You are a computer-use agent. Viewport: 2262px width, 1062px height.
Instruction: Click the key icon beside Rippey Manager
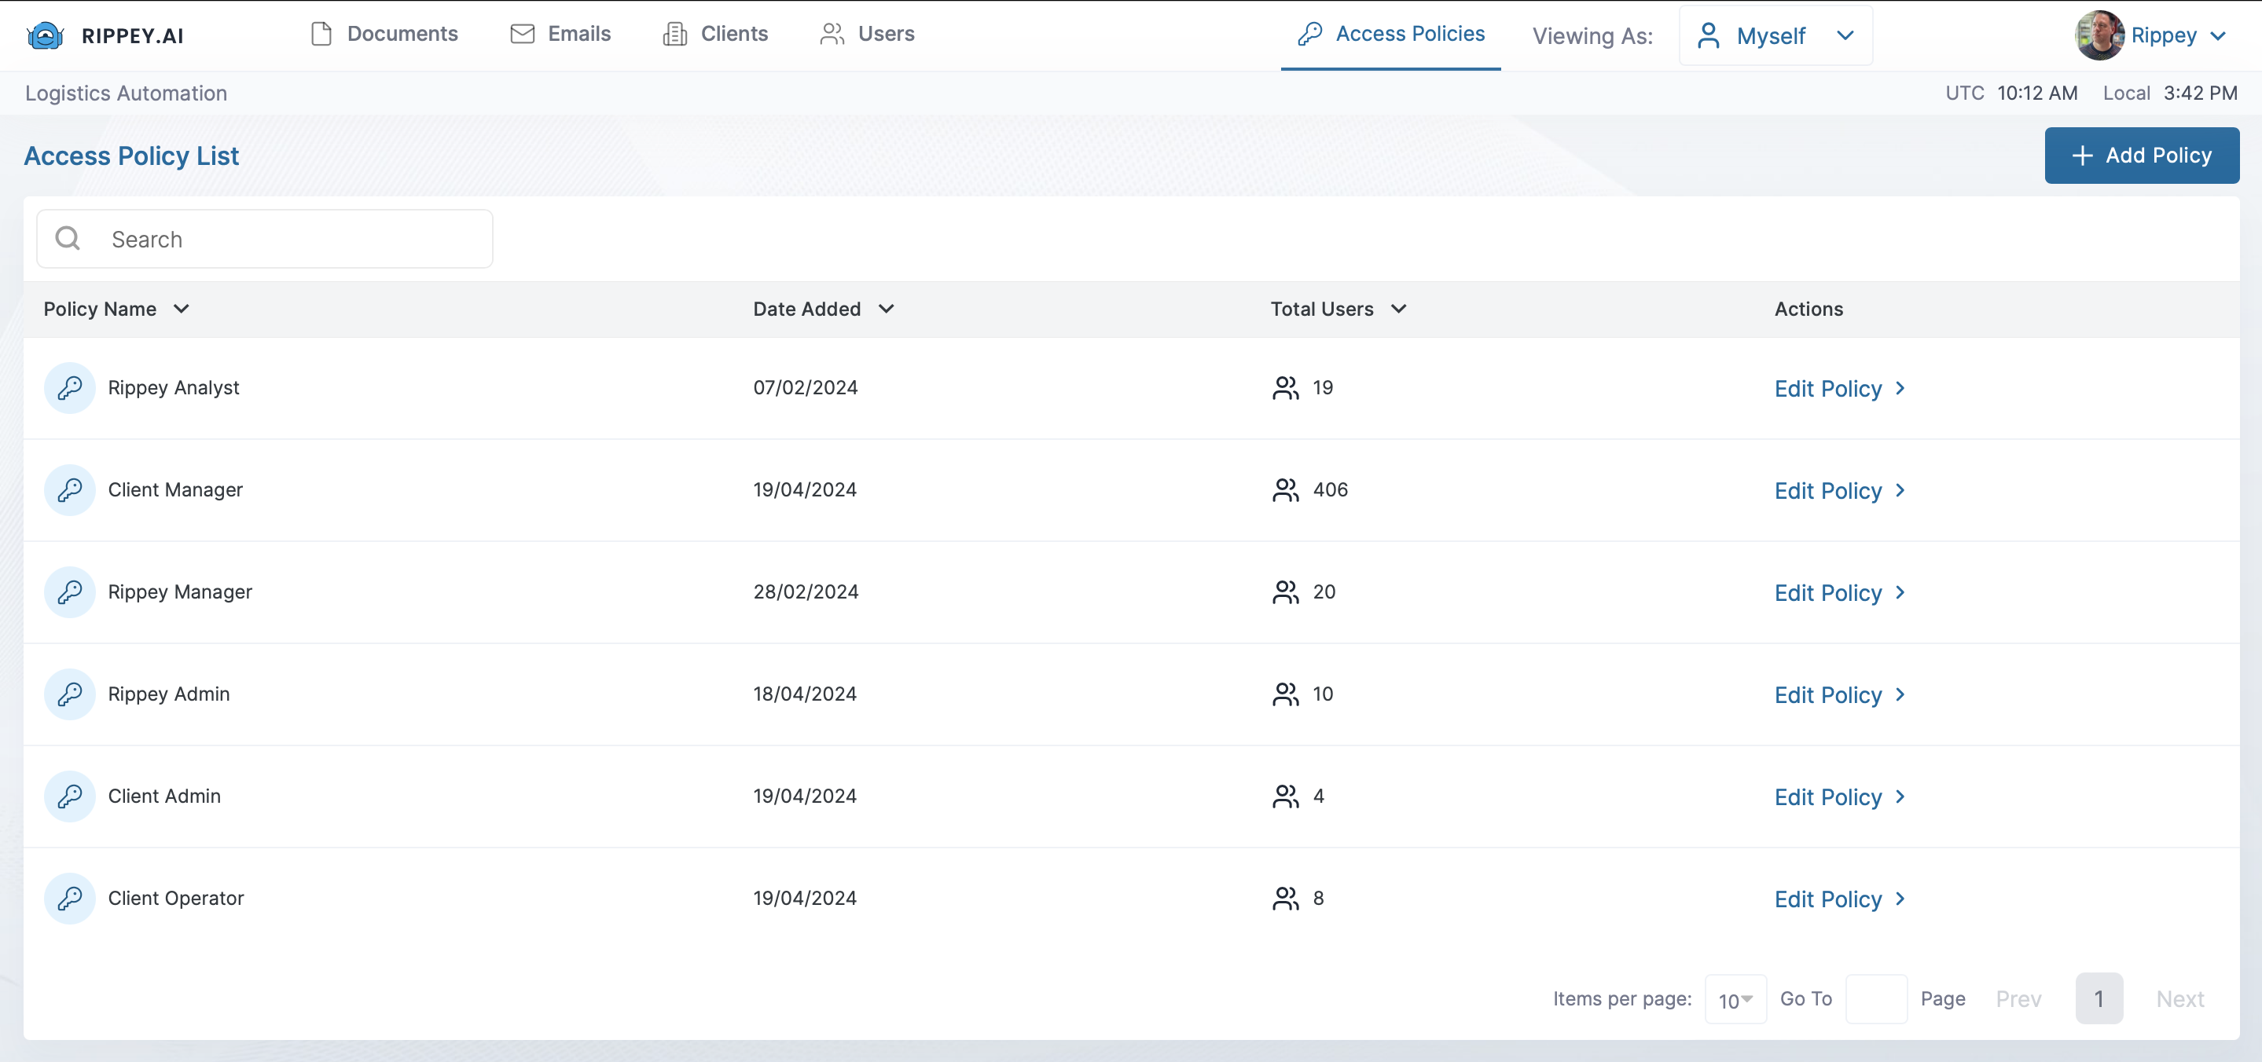(x=70, y=591)
